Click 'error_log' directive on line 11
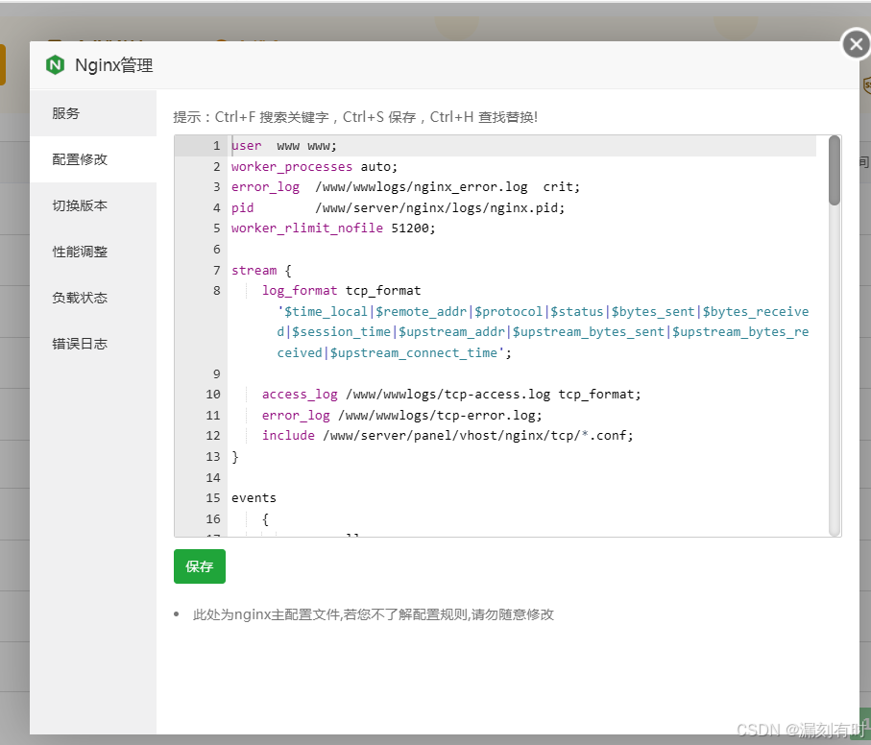The width and height of the screenshot is (871, 745). click(x=296, y=416)
